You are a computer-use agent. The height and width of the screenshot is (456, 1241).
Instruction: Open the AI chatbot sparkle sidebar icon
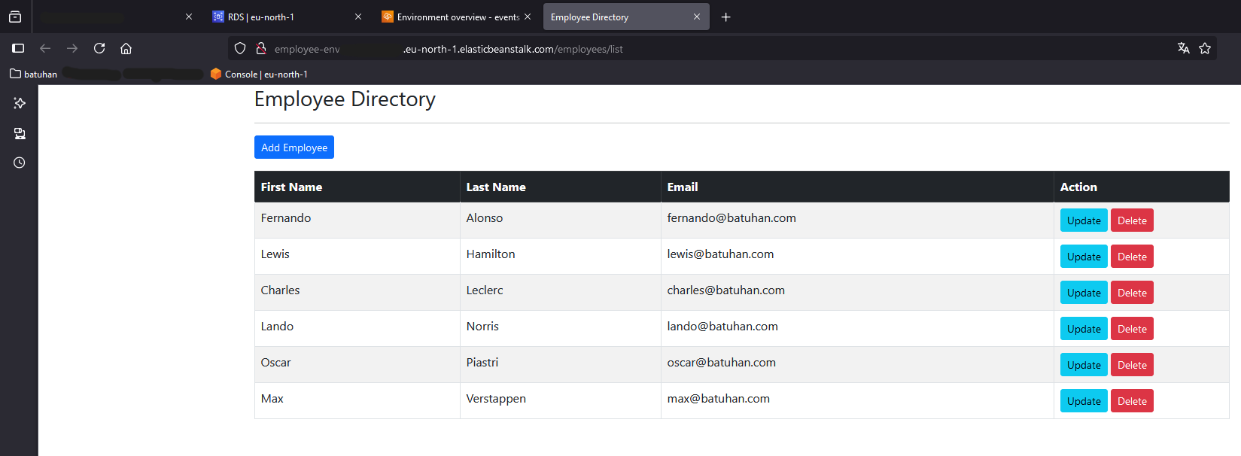[x=20, y=103]
